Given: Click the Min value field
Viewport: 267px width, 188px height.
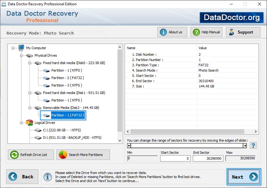Looking at the screenshot, I should click(142, 158).
